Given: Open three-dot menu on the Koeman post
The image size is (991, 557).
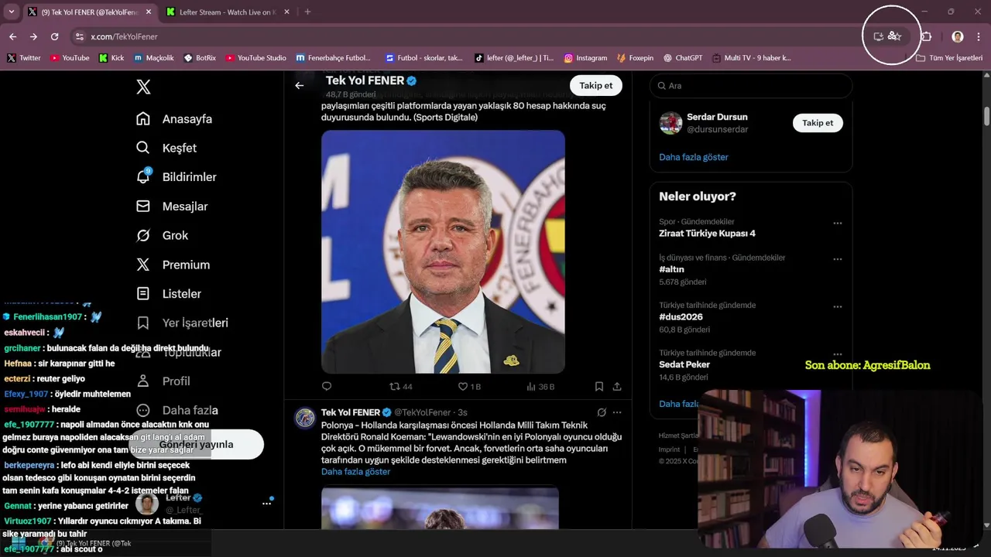Looking at the screenshot, I should [x=617, y=412].
